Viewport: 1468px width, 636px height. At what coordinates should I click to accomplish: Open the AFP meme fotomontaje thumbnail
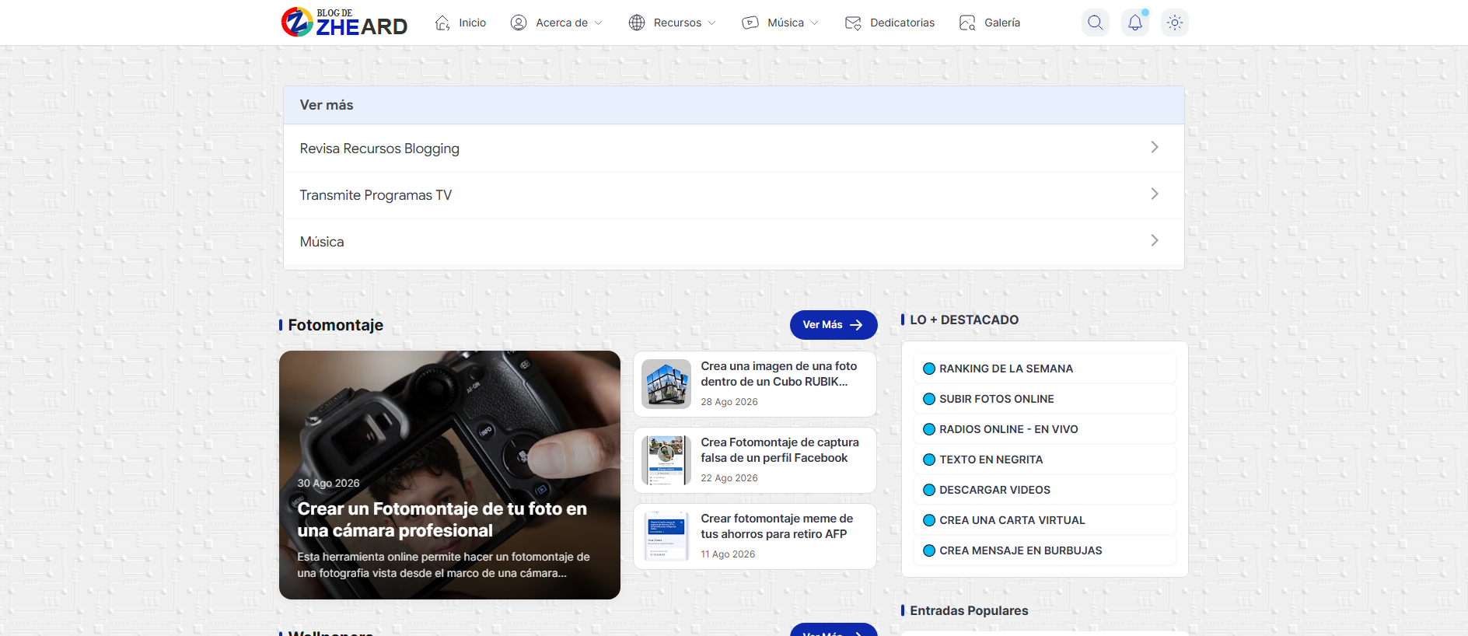(666, 536)
